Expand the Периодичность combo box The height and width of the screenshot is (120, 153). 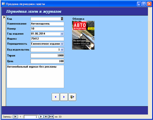[62, 44]
